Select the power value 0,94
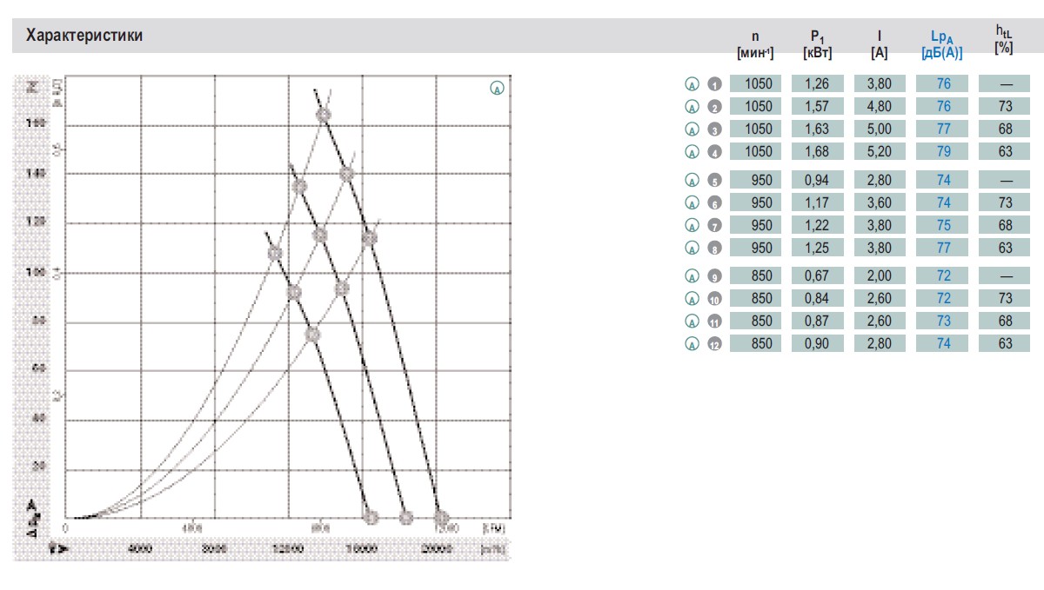This screenshot has height=590, width=1044. (817, 181)
